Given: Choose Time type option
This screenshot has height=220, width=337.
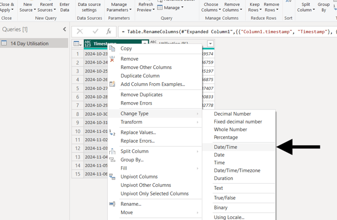Looking at the screenshot, I should (x=239, y=163).
